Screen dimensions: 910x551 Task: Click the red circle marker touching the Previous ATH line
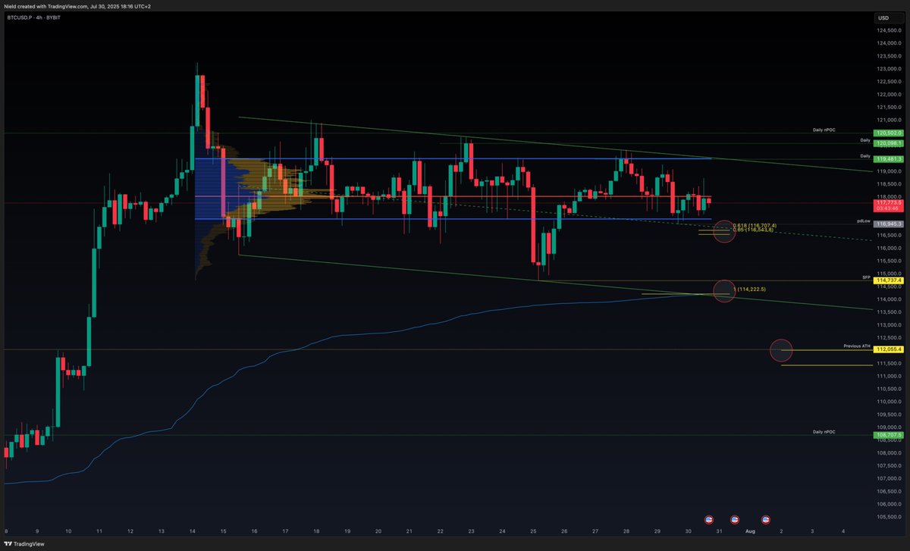[x=781, y=350]
